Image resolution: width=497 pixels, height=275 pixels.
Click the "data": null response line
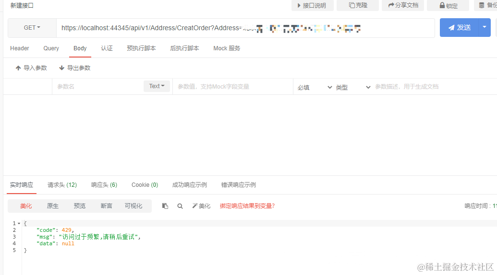click(56, 243)
